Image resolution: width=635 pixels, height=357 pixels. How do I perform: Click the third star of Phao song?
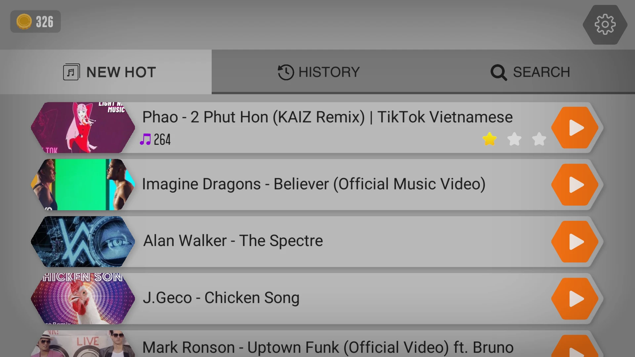click(x=539, y=139)
